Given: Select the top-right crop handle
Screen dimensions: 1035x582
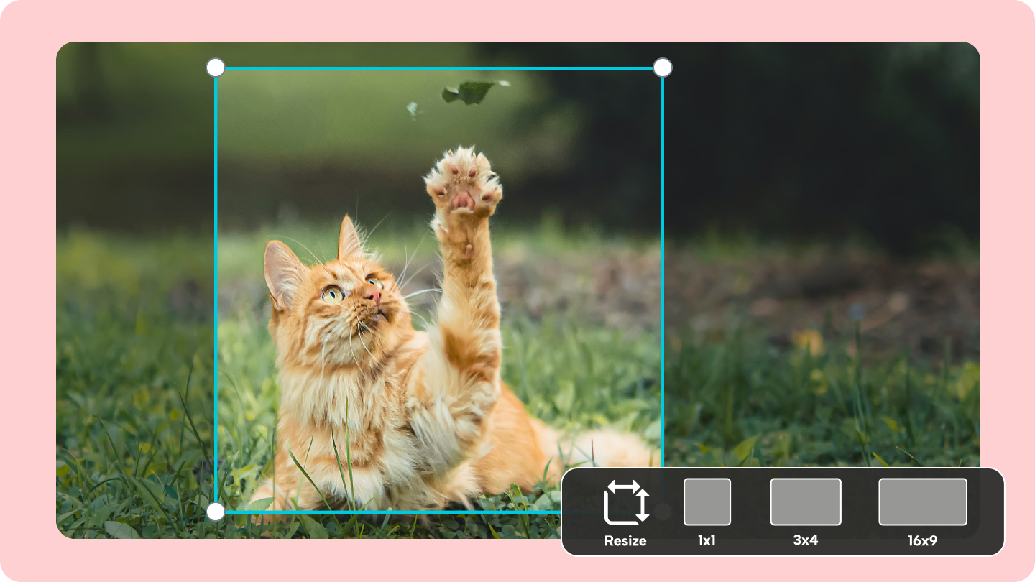Looking at the screenshot, I should pyautogui.click(x=662, y=67).
